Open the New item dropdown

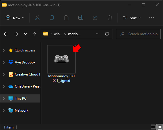15,18
